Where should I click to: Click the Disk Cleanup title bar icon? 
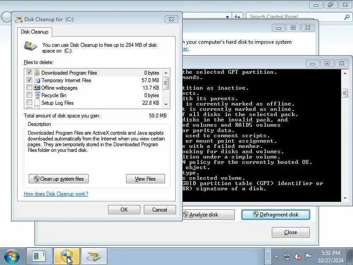tap(19, 19)
